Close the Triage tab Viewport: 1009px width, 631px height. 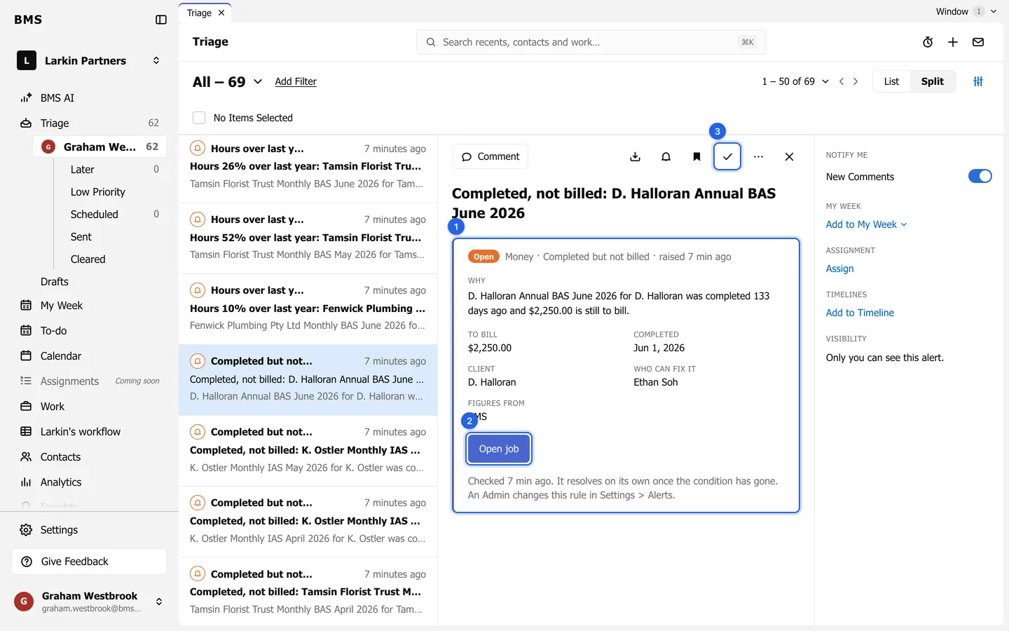[x=221, y=13]
